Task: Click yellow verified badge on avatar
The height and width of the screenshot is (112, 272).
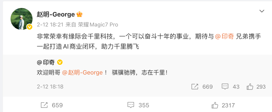Action: 29,27
